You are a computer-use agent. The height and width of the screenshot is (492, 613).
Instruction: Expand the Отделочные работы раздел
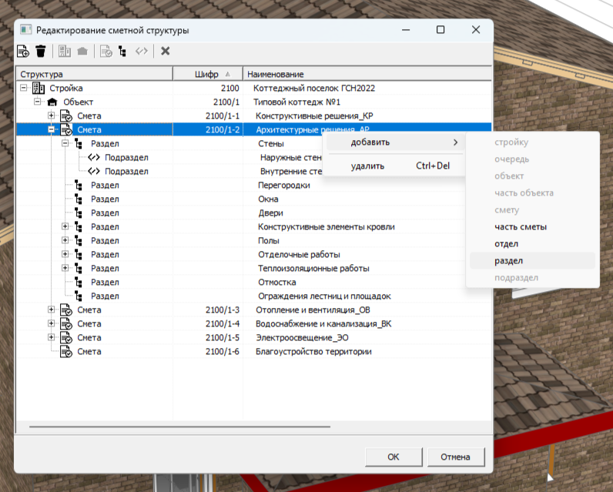(x=65, y=254)
